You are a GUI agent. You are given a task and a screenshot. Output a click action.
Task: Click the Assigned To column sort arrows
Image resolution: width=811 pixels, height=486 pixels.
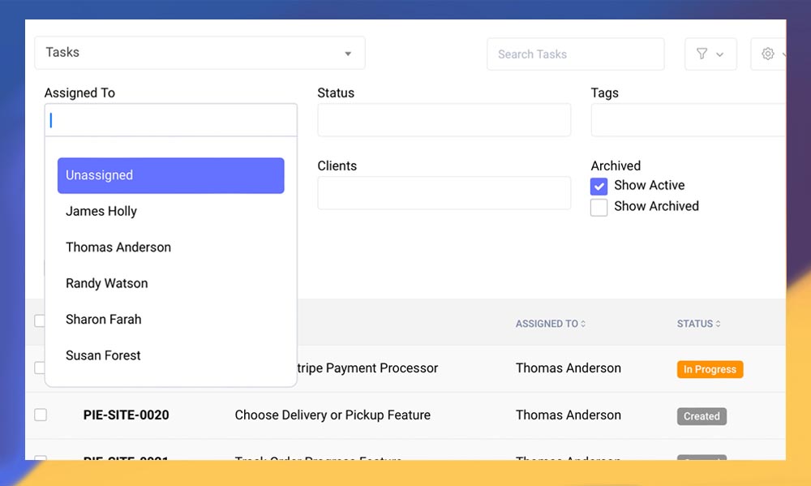point(583,324)
